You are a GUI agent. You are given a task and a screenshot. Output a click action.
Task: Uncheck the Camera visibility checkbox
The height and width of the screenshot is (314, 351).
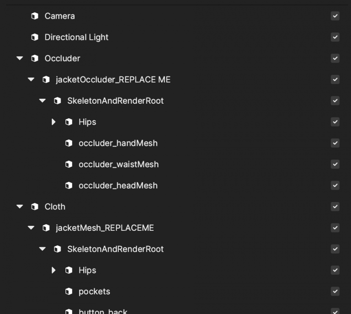pyautogui.click(x=335, y=16)
